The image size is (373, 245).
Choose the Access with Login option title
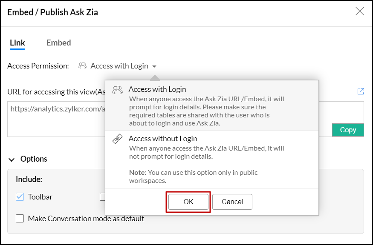coord(157,89)
